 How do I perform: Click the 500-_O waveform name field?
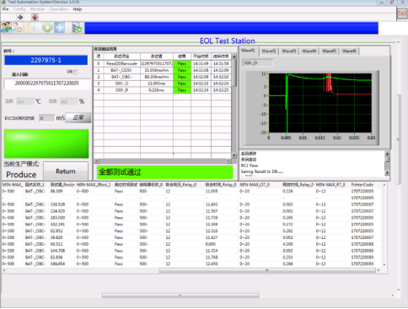pos(258,63)
